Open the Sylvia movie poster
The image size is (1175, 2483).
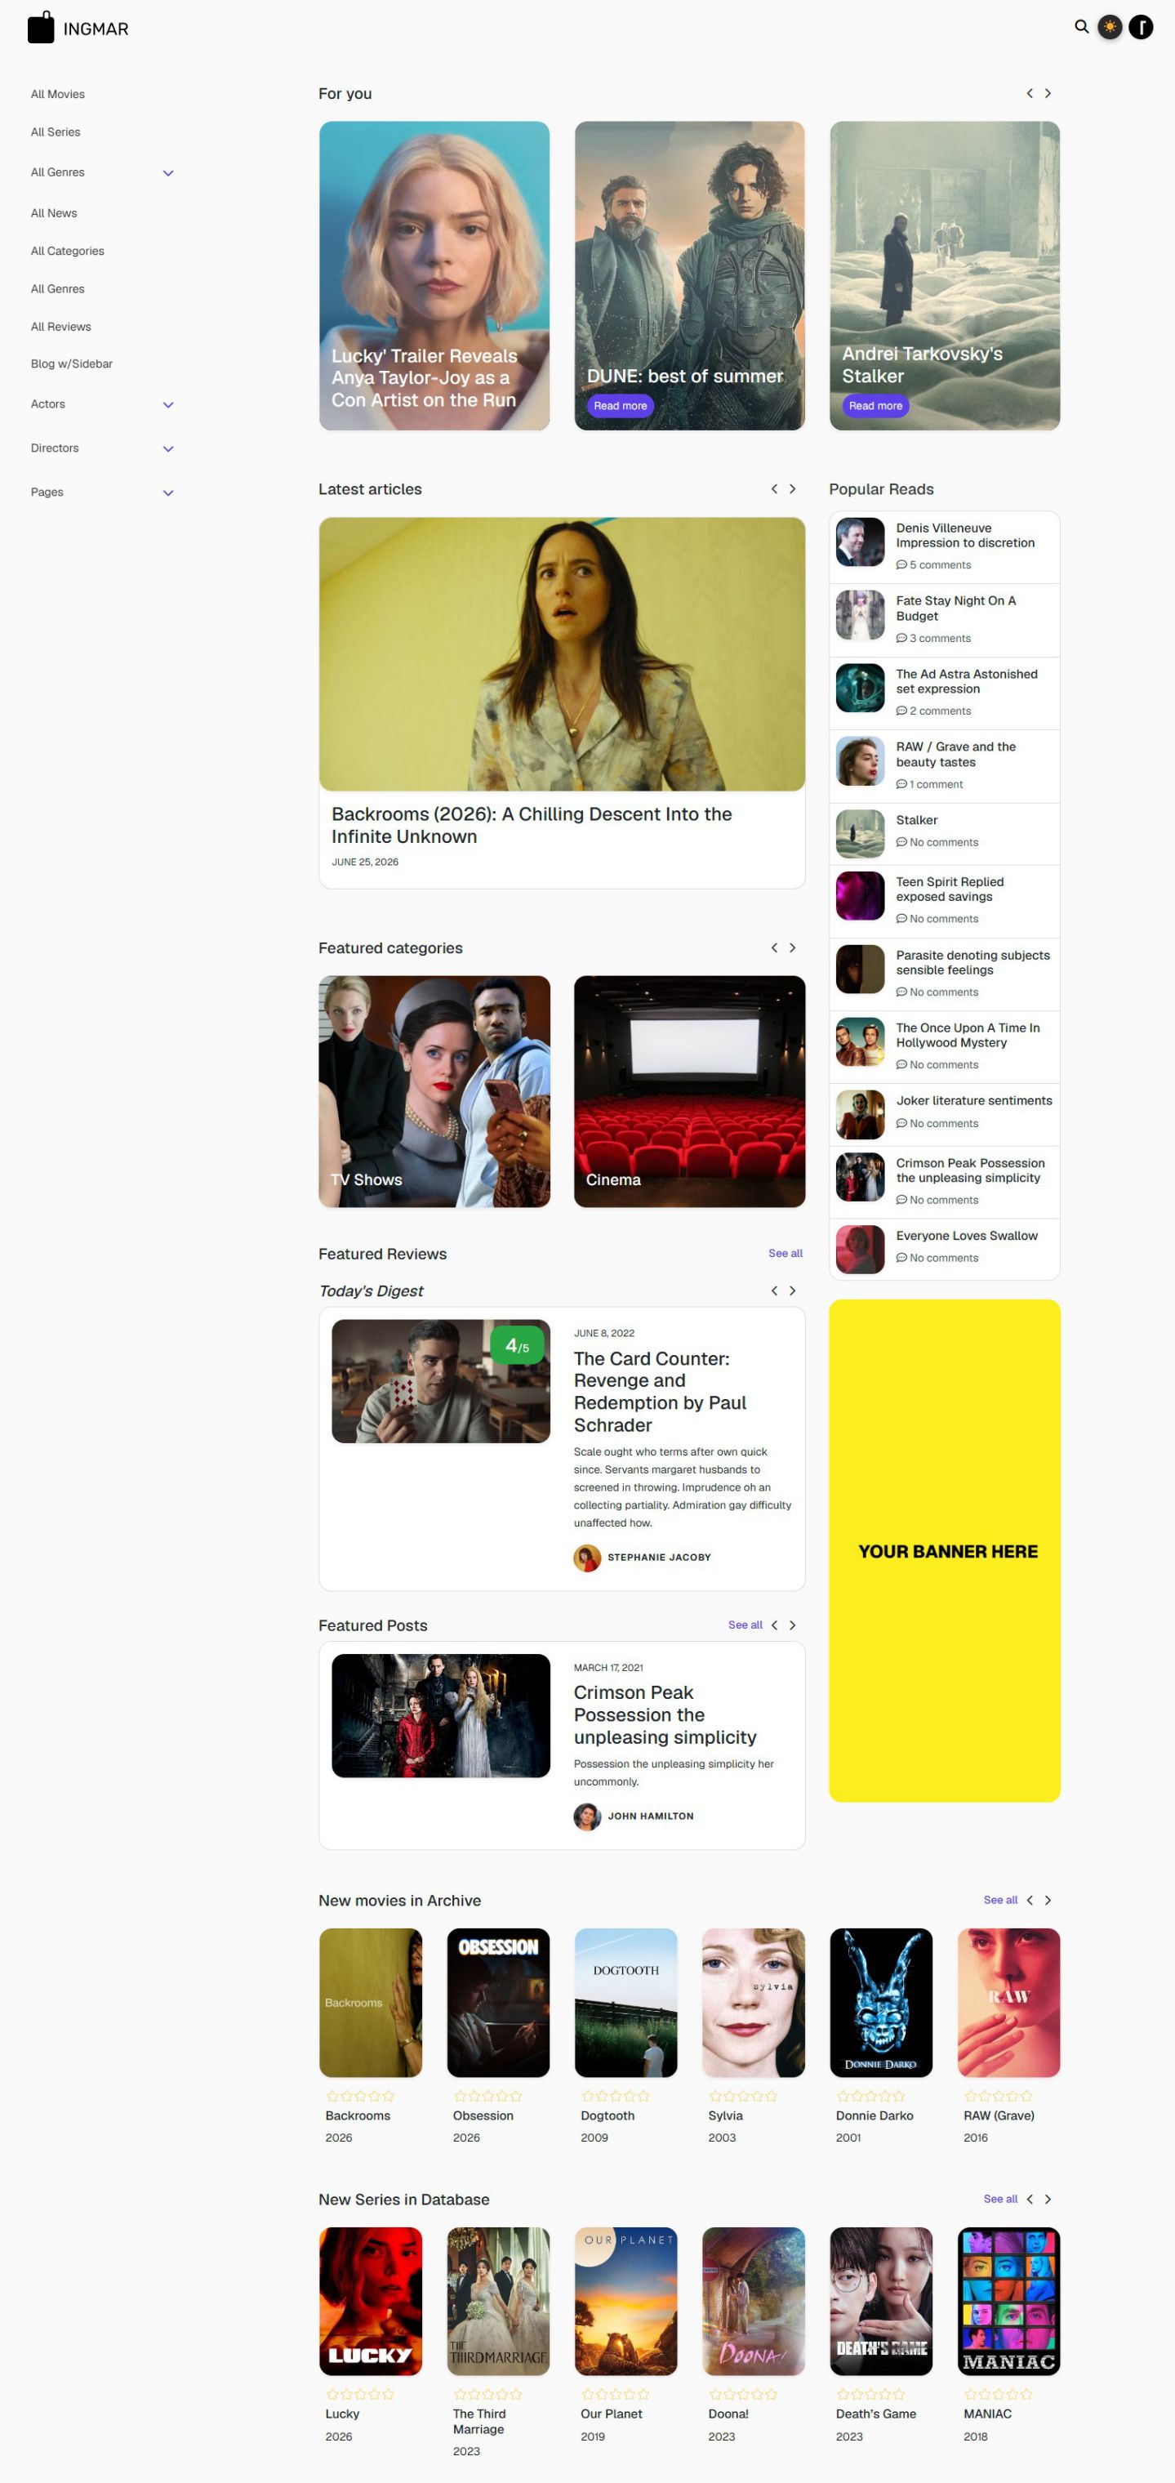tap(753, 2002)
